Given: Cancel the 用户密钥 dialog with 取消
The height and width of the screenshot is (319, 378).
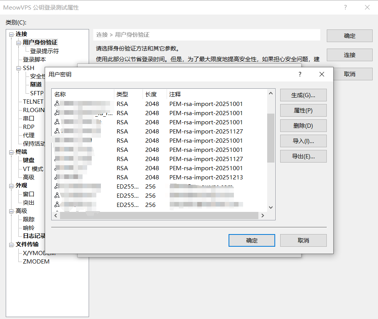Looking at the screenshot, I should point(303,240).
